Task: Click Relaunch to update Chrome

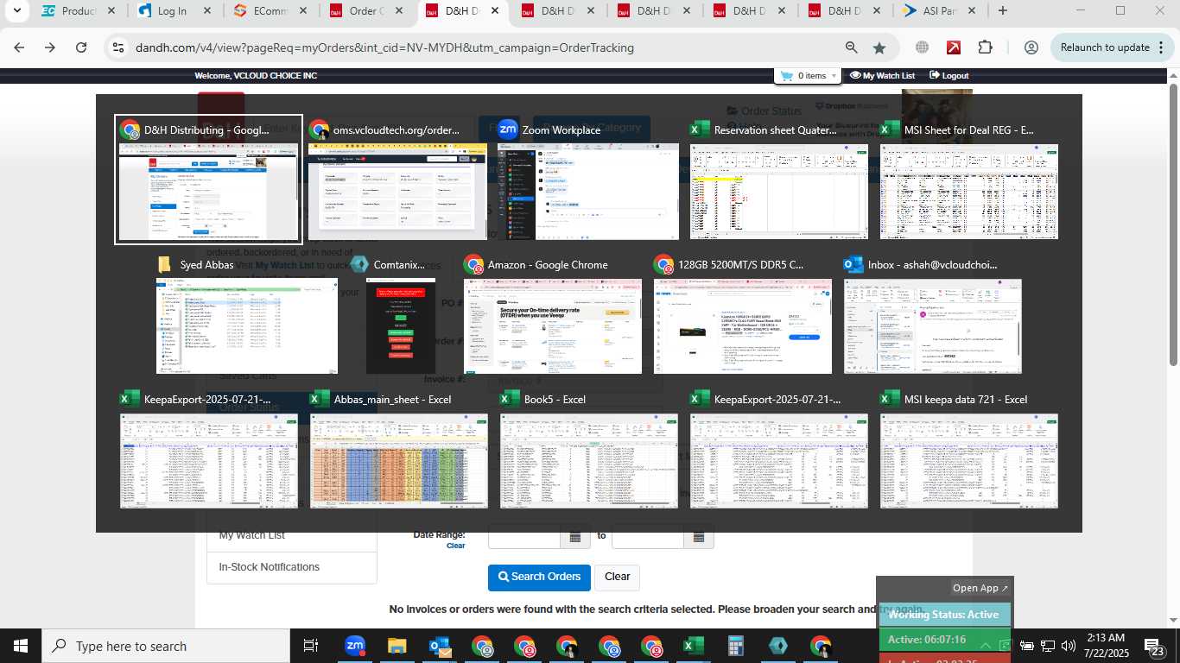Action: 1105,47
